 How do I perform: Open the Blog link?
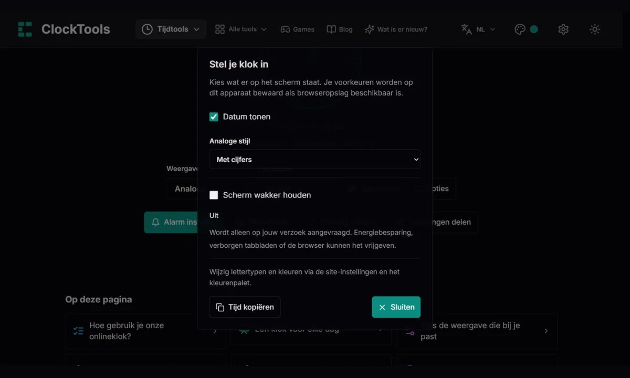point(340,29)
